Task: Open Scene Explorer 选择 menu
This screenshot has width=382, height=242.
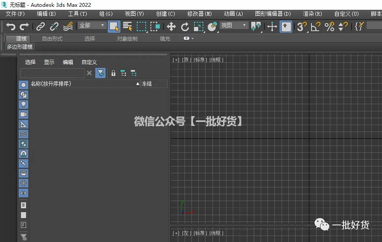Action: click(x=30, y=62)
